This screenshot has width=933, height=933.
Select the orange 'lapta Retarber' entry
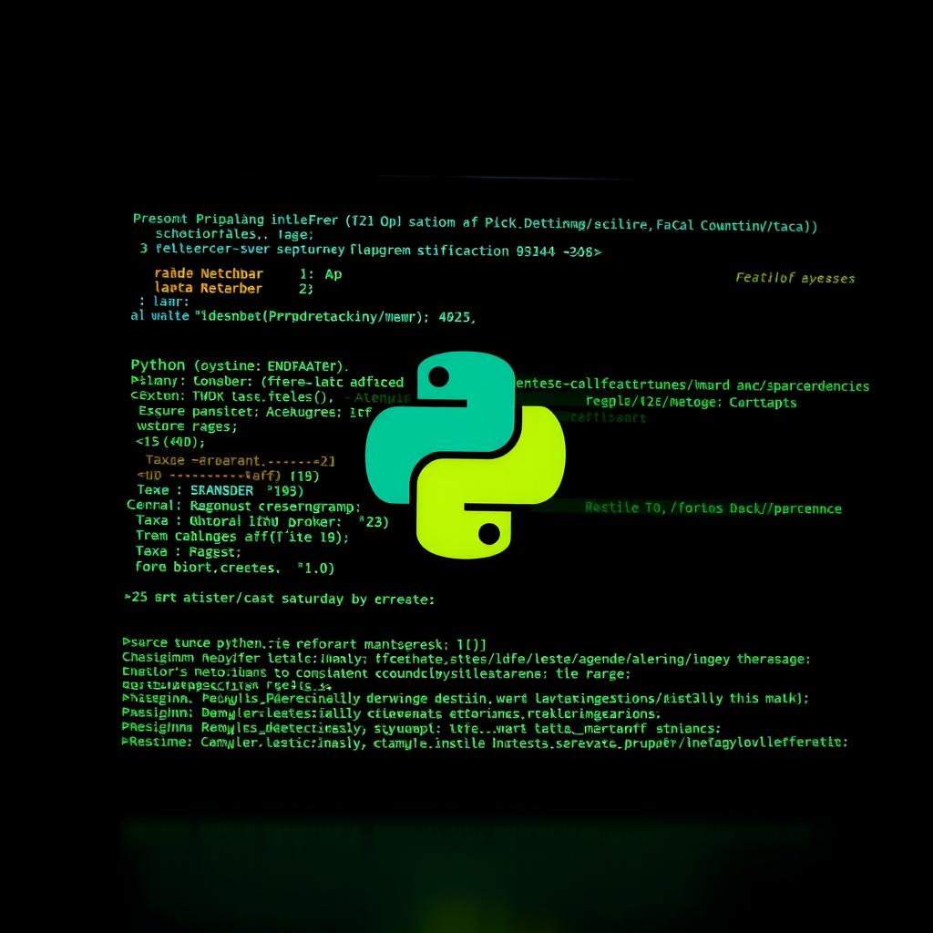coord(209,288)
